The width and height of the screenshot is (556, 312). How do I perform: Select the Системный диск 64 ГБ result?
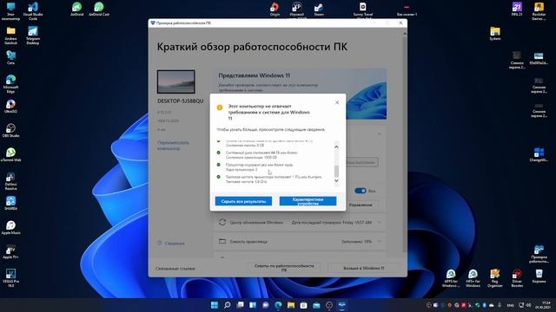(261, 155)
